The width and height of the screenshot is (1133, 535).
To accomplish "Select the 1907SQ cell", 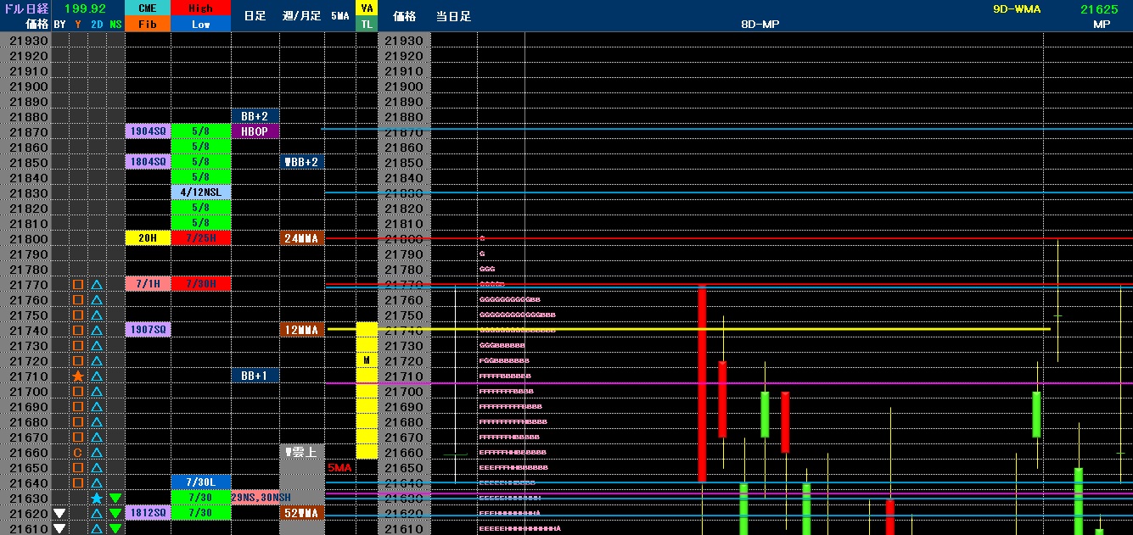I will point(148,330).
